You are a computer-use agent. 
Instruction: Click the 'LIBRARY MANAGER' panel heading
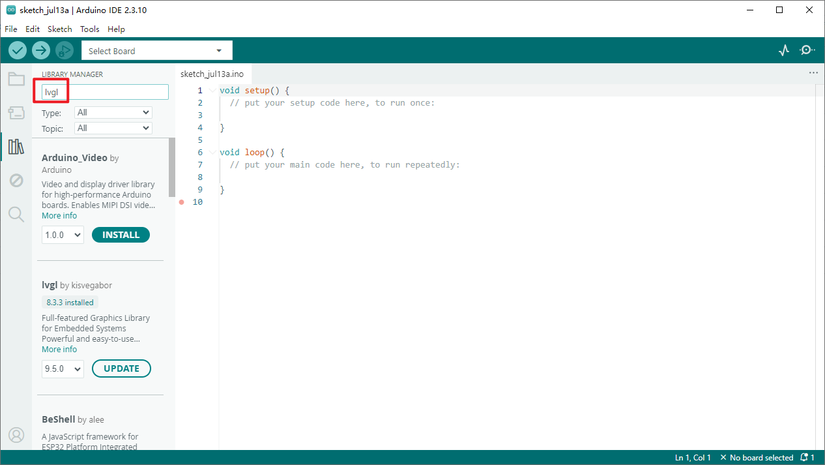(72, 74)
